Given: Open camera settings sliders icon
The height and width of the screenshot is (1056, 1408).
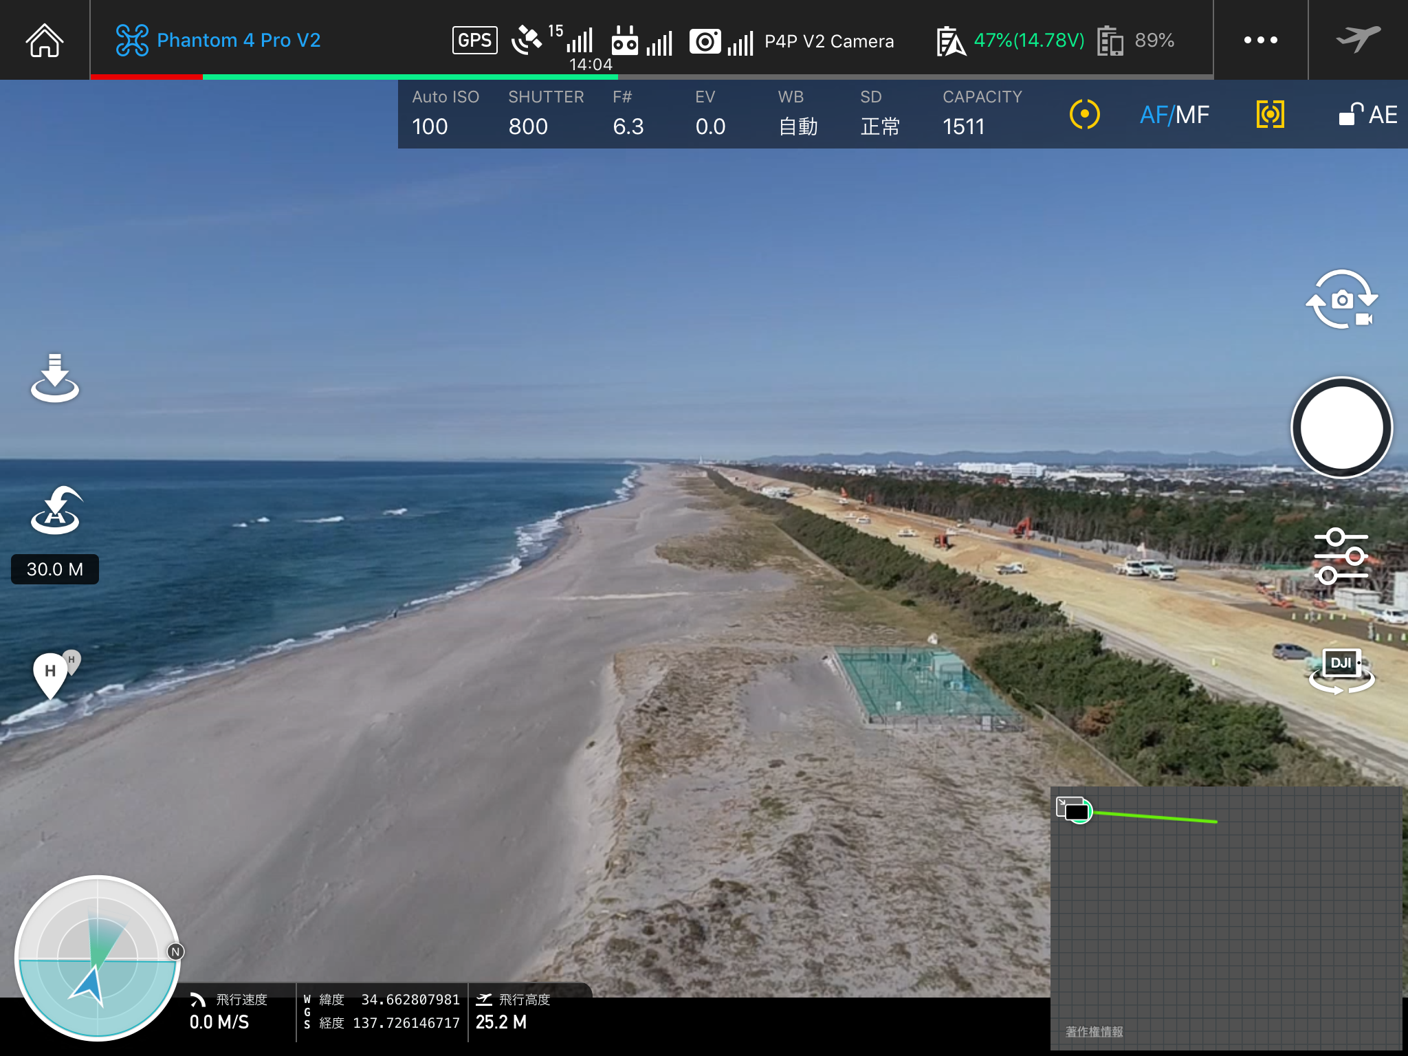Looking at the screenshot, I should point(1341,555).
